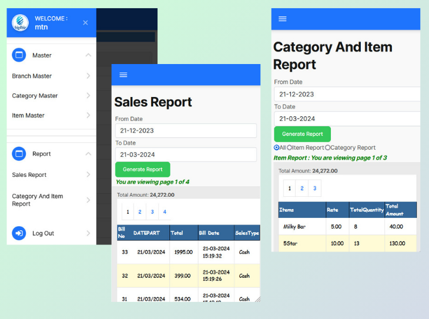429x319 pixels.
Task: Click the Master section icon in sidebar
Action: 19,55
